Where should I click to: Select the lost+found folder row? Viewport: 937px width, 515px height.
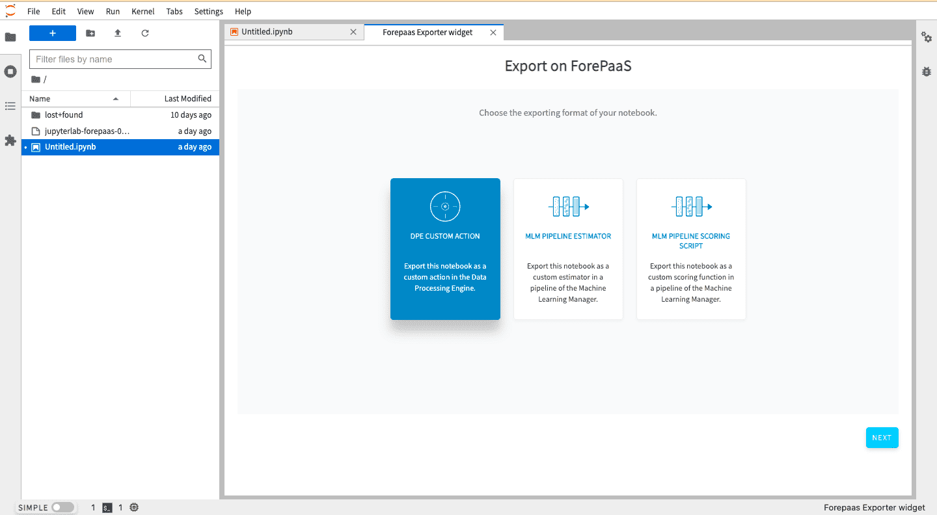point(120,115)
